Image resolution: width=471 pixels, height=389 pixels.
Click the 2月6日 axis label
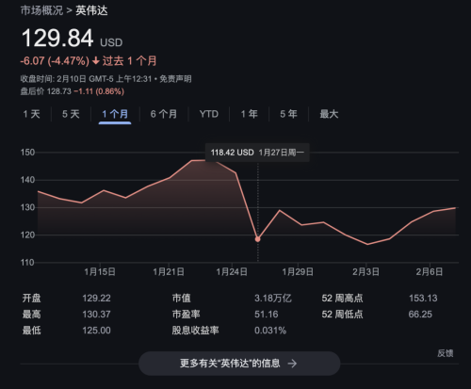click(x=430, y=271)
